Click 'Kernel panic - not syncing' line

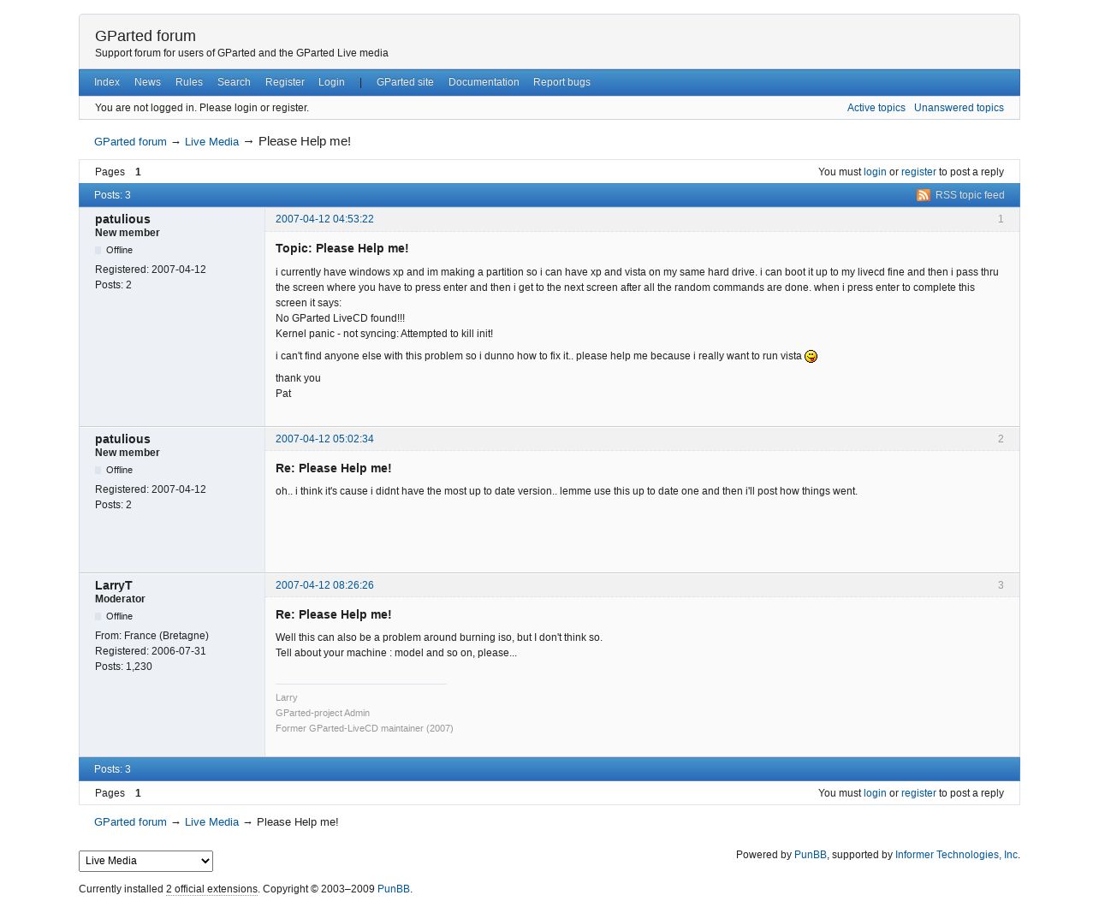384,334
